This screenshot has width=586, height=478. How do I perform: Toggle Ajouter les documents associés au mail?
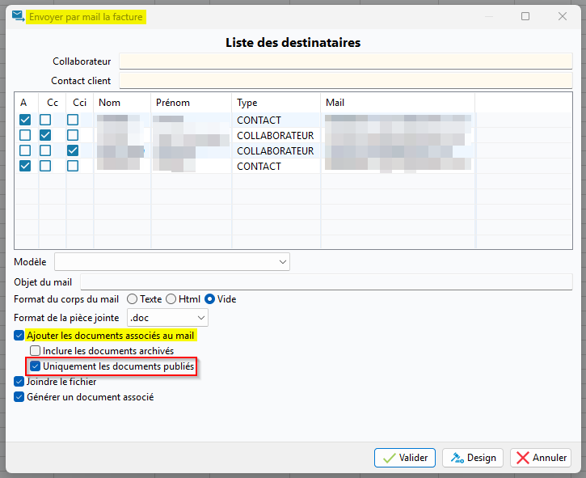pyautogui.click(x=19, y=335)
